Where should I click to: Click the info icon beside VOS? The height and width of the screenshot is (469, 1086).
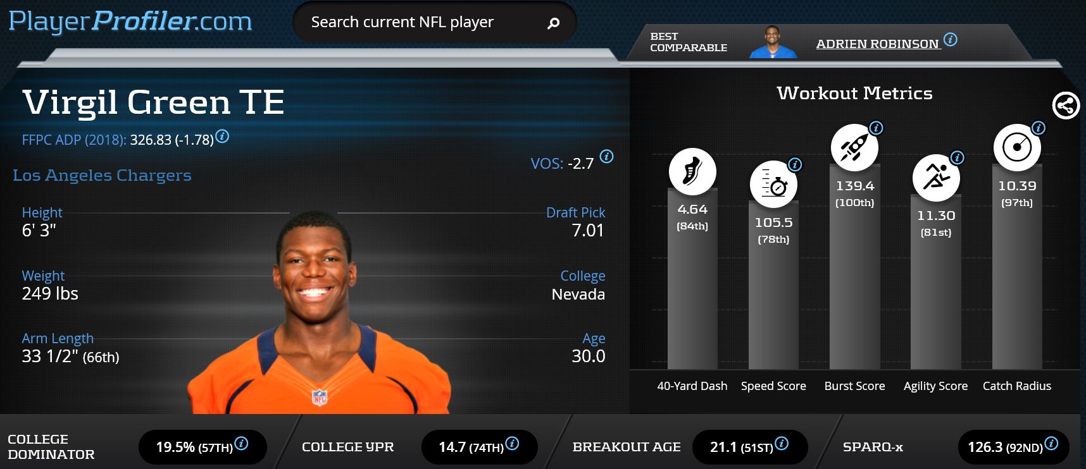606,156
